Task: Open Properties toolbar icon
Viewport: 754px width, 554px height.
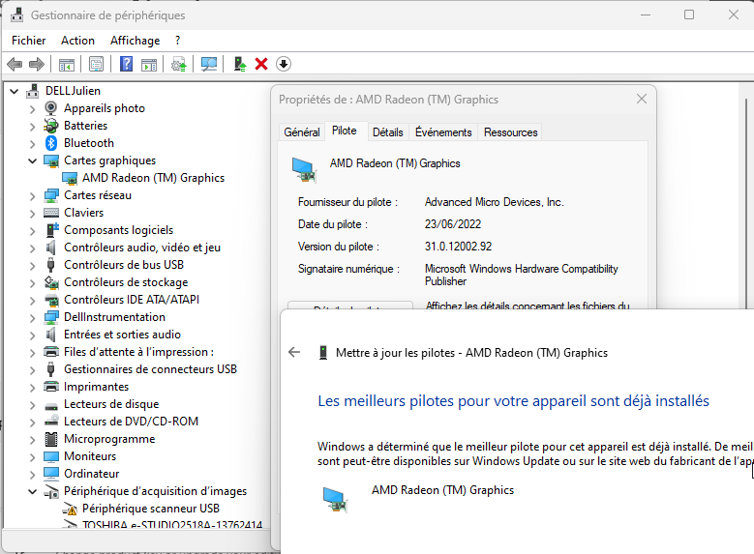Action: 96,64
